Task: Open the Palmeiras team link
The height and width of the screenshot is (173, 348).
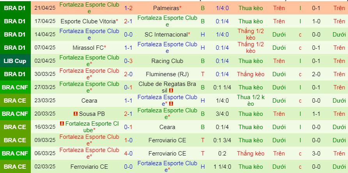Action: [x=167, y=8]
